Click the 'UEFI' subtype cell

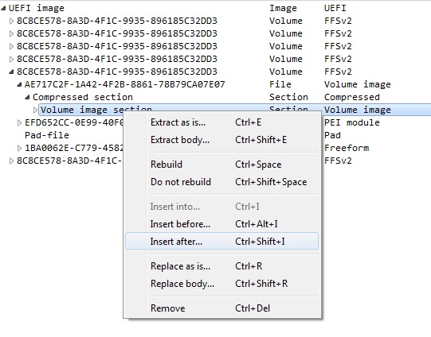pos(335,8)
